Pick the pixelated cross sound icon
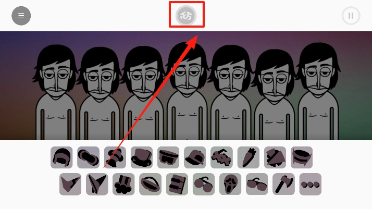 pos(221,157)
